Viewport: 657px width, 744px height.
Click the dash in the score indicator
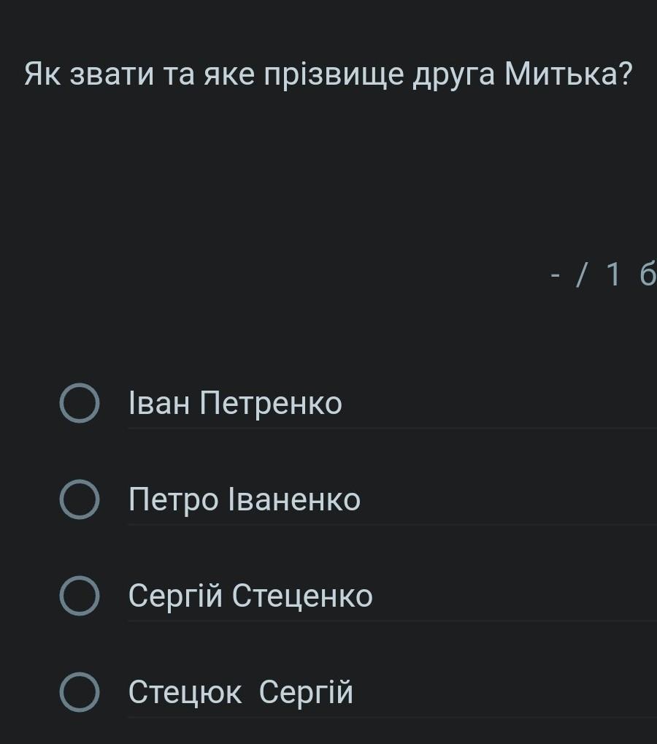click(x=556, y=275)
